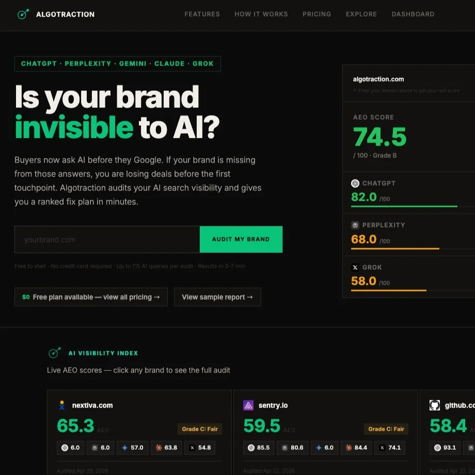475x475 pixels.
Task: Open the Algotraction brand name link
Action: 65,14
